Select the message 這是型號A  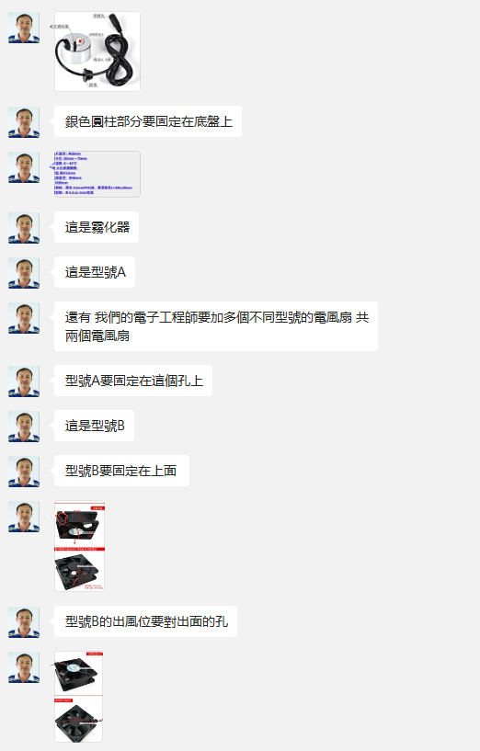coord(95,272)
